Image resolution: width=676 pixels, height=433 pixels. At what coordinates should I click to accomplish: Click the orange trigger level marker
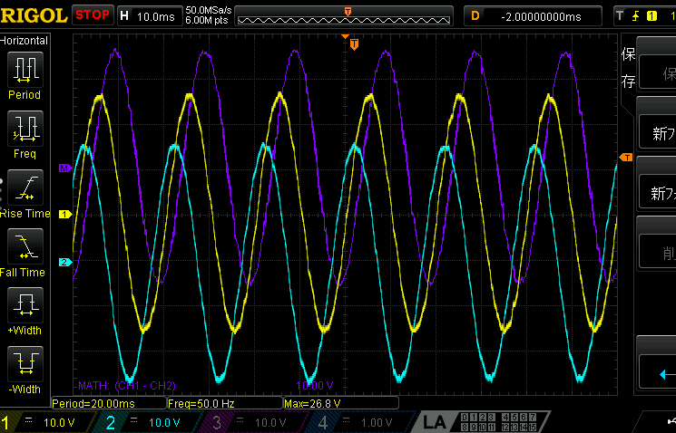(625, 159)
